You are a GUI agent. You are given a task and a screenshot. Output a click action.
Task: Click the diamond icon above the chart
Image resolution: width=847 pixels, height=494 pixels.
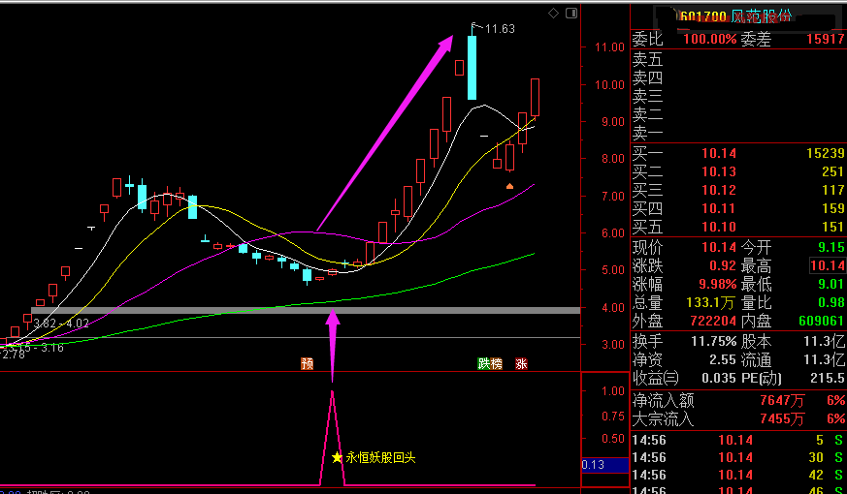pyautogui.click(x=553, y=13)
